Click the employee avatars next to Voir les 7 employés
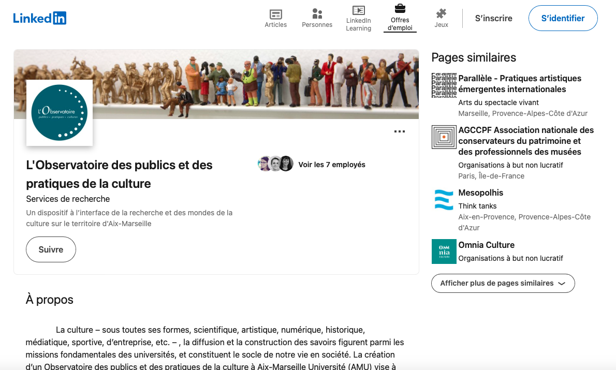This screenshot has height=370, width=616. pos(275,164)
